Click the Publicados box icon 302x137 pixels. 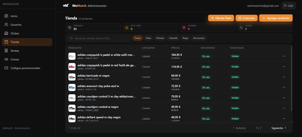coord(70,28)
